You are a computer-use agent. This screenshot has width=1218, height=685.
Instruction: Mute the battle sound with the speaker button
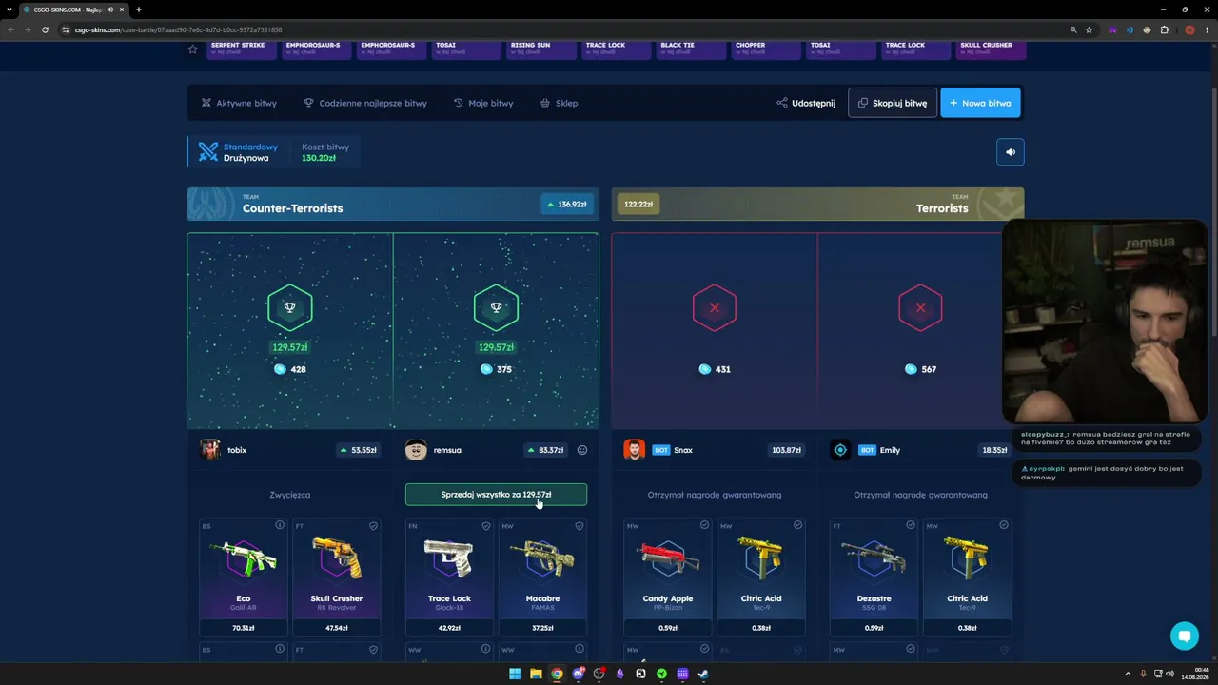1011,152
